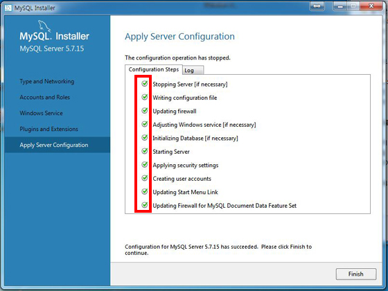Viewport: 388px width, 291px height.
Task: Click 'Writing configuration file' step text
Action: (x=185, y=98)
